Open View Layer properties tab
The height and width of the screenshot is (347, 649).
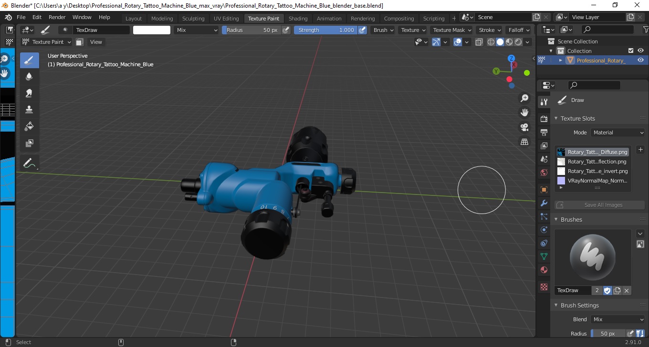pos(544,145)
